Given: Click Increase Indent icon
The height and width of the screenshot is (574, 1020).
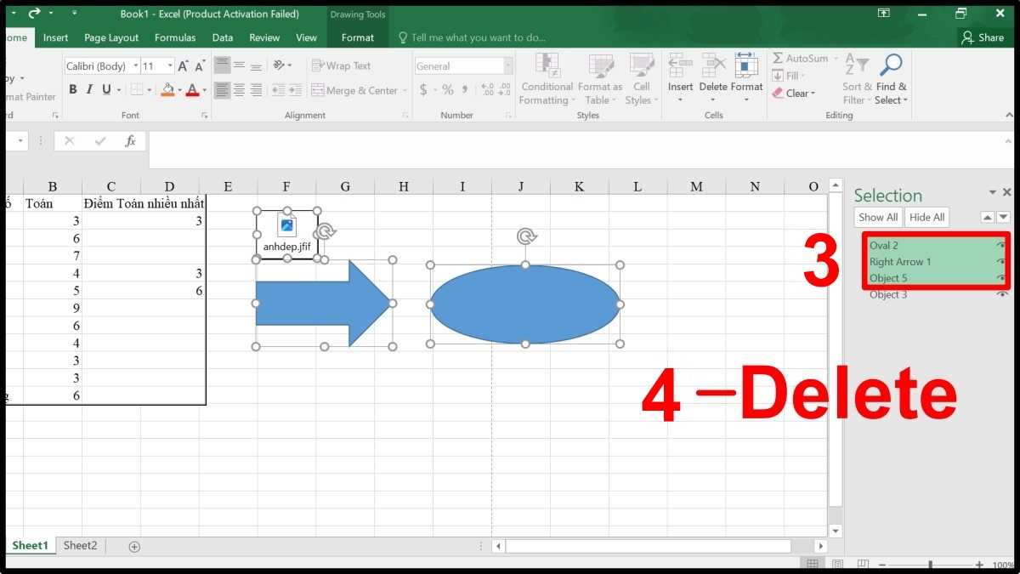Looking at the screenshot, I should click(x=295, y=90).
